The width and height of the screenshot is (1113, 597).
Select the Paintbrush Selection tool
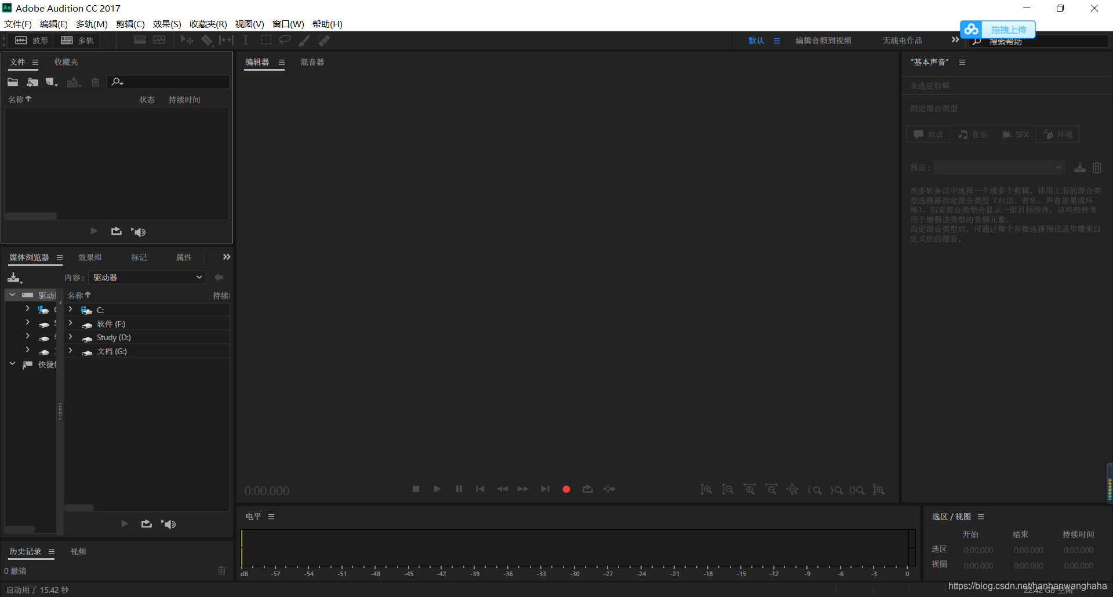tap(304, 40)
